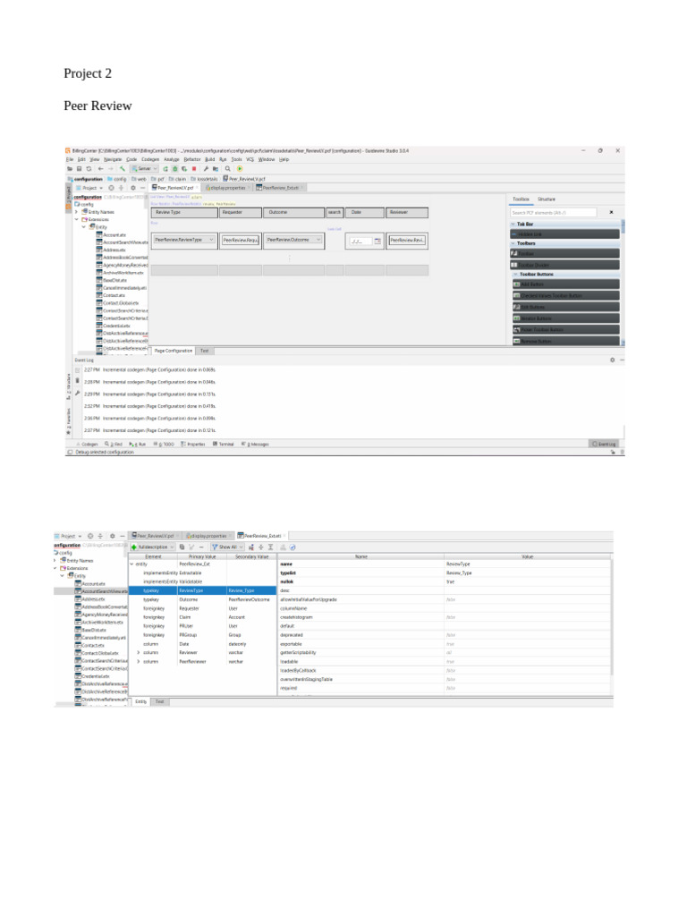Switch to upper Peer_ReviewLV.pcf editor tab
This screenshot has width=687, height=916.
(173, 188)
